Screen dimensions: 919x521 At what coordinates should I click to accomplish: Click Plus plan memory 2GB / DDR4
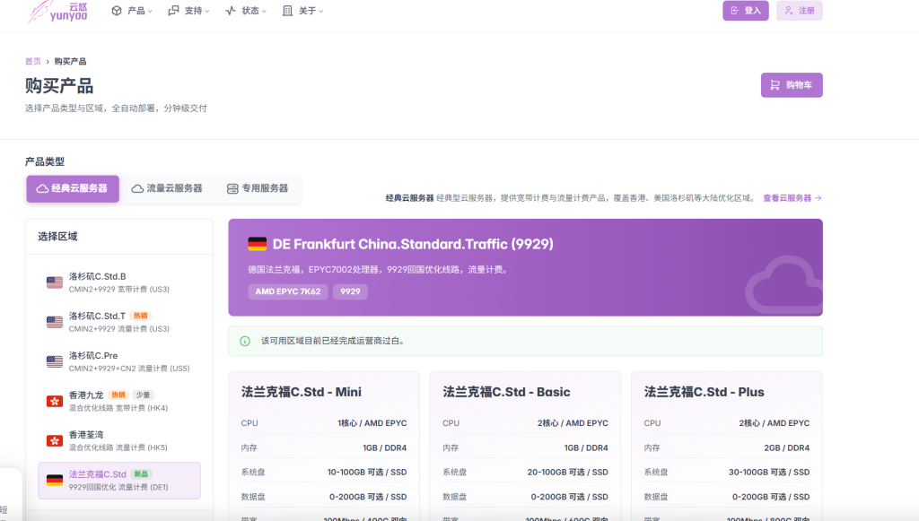pos(786,447)
